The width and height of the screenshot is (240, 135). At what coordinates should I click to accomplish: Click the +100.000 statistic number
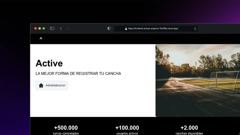pyautogui.click(x=127, y=128)
